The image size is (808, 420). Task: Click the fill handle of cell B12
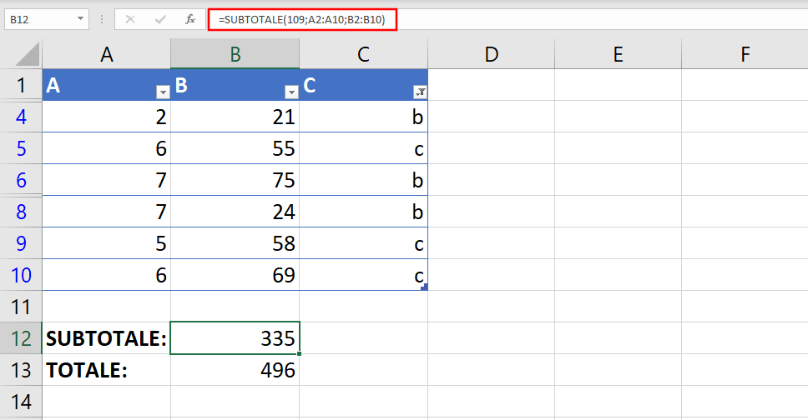click(x=299, y=353)
